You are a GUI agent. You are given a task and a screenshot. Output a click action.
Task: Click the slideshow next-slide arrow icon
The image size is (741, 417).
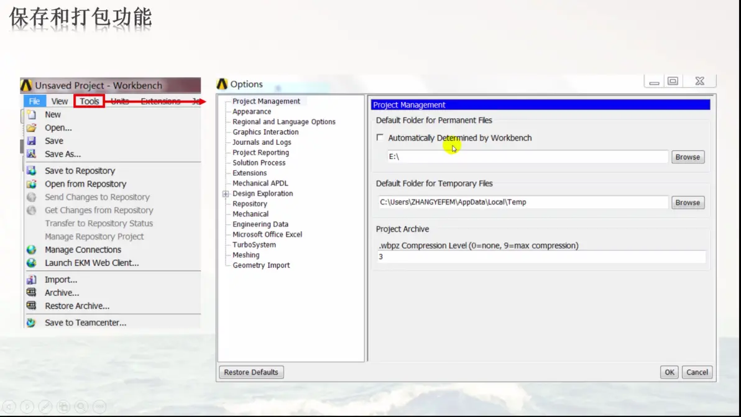coord(27,406)
